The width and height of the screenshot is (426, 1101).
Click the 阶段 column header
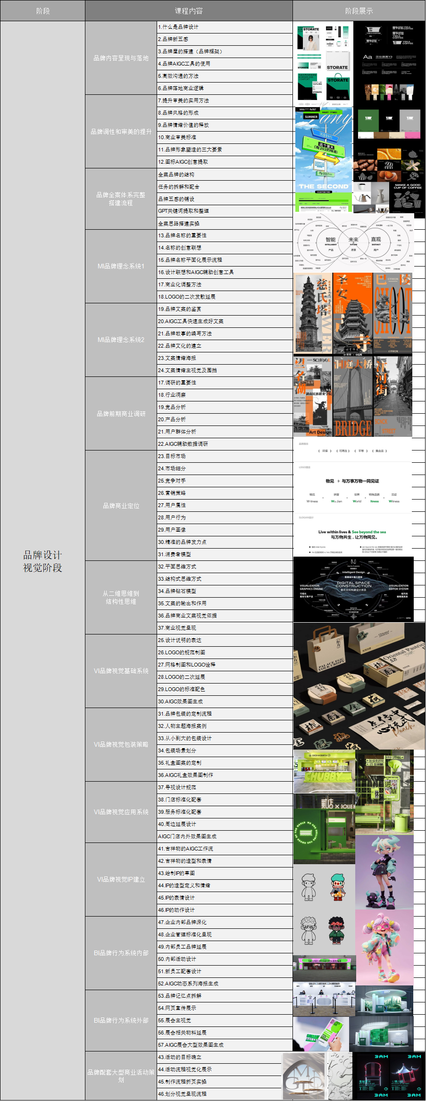42,11
